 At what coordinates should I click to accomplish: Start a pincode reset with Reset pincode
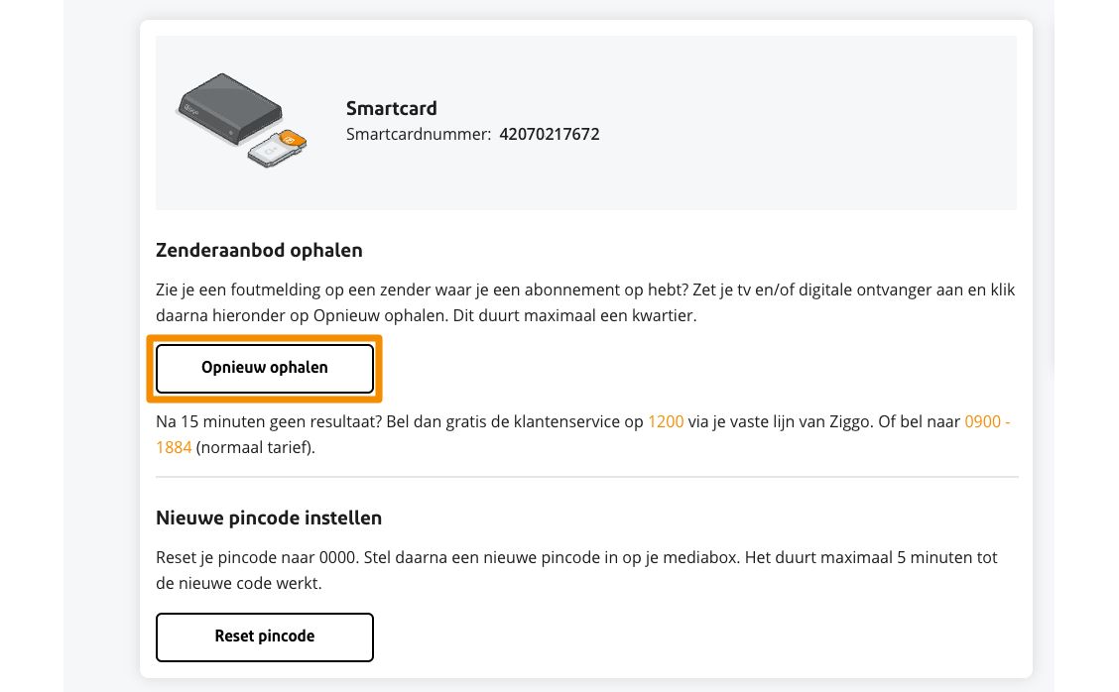pyautogui.click(x=264, y=636)
